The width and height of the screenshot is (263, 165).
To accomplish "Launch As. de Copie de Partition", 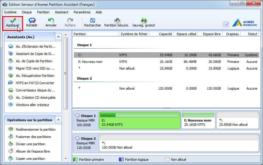I will pos(30,61).
